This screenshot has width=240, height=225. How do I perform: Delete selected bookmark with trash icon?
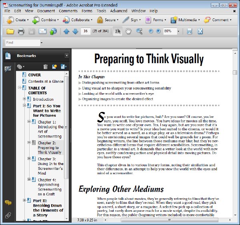click(46, 67)
